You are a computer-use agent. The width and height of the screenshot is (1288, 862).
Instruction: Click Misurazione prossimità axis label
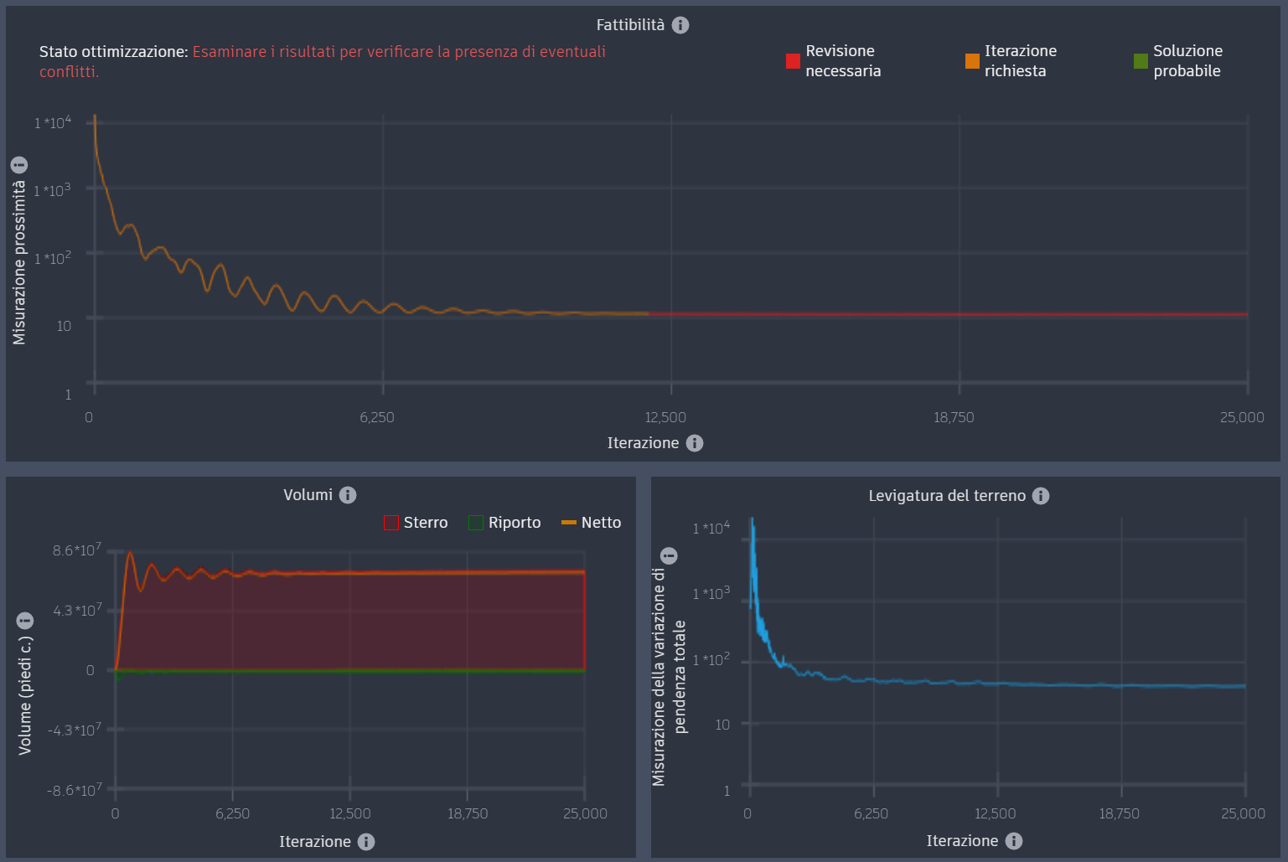coord(19,262)
